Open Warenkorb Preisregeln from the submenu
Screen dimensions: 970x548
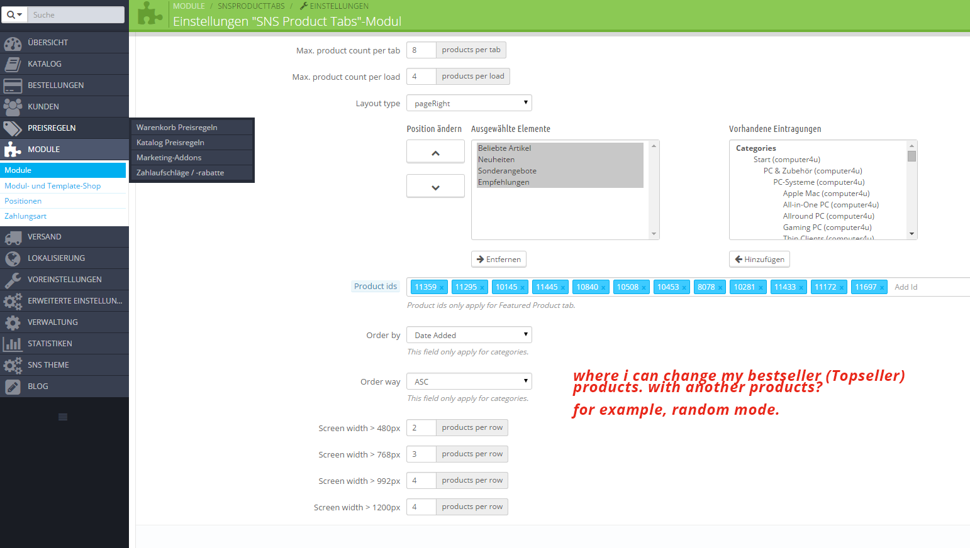point(177,128)
